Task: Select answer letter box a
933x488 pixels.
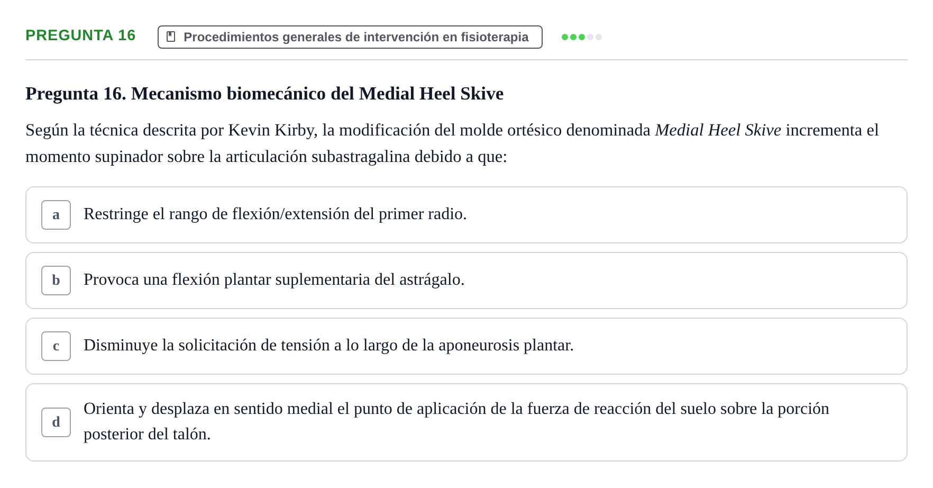Action: pyautogui.click(x=56, y=215)
